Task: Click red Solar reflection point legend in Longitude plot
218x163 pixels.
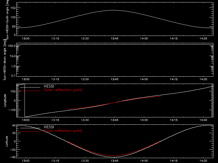Action: (63, 90)
